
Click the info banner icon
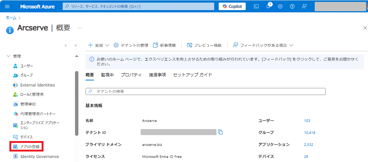click(x=92, y=59)
